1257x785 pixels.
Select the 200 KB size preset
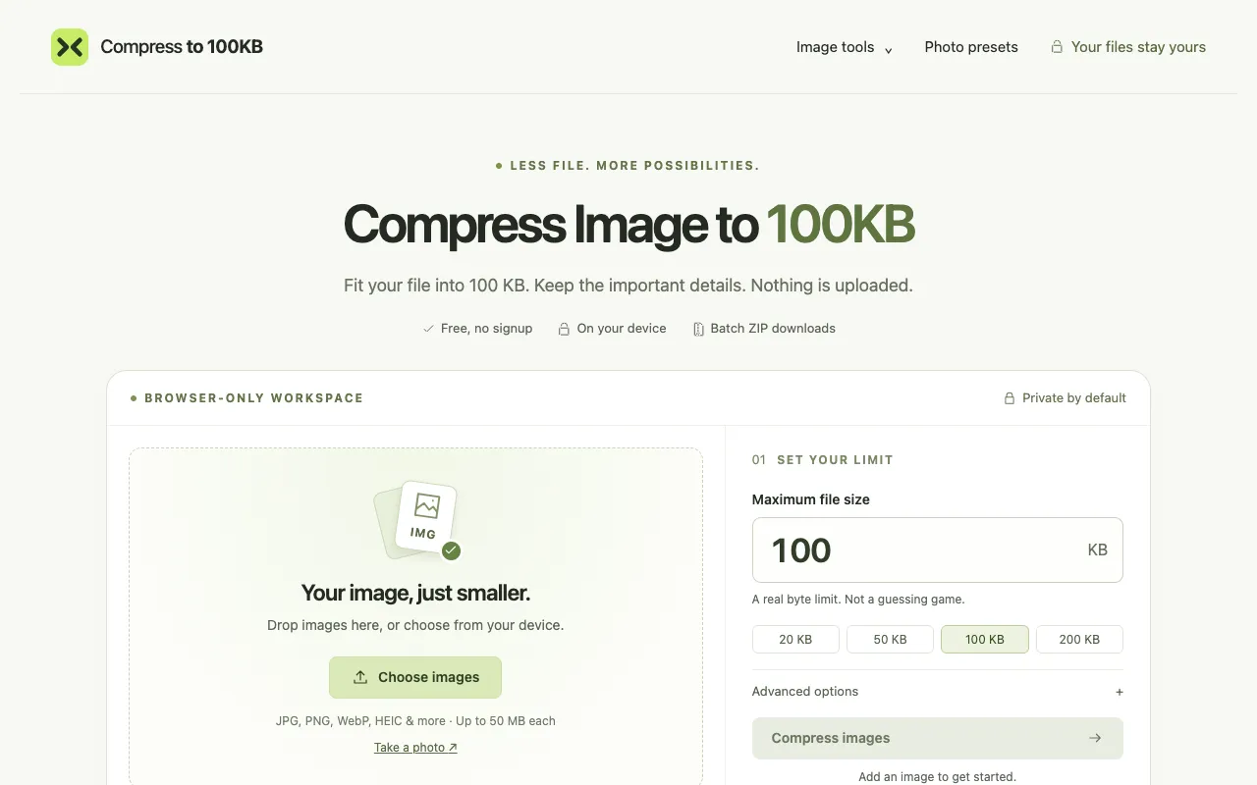(x=1079, y=639)
